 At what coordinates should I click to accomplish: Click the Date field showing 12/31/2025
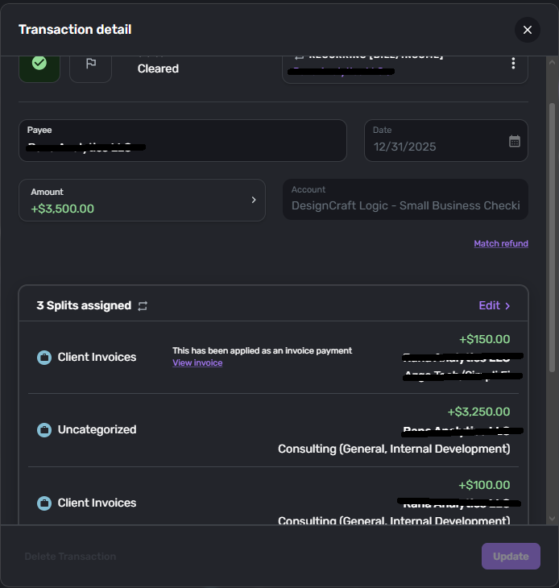point(435,147)
